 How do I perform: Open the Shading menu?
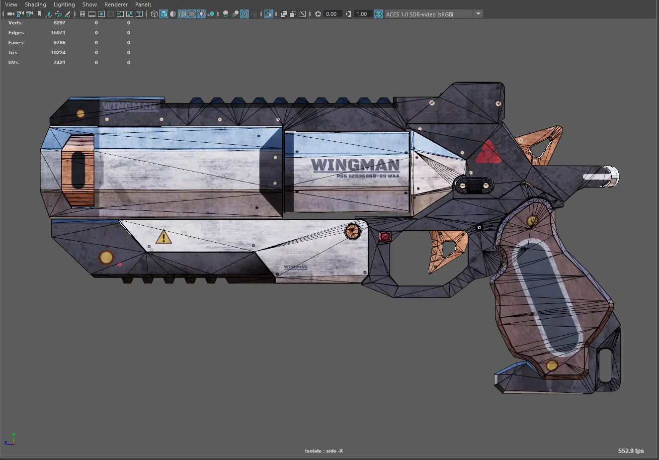tap(35, 4)
